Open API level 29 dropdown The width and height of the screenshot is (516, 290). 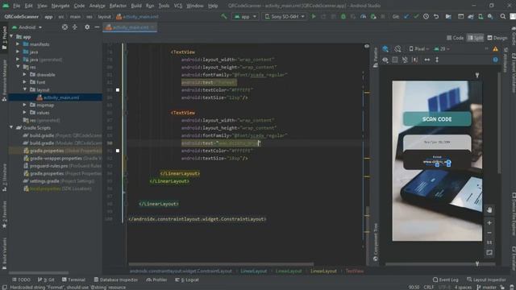(x=442, y=49)
